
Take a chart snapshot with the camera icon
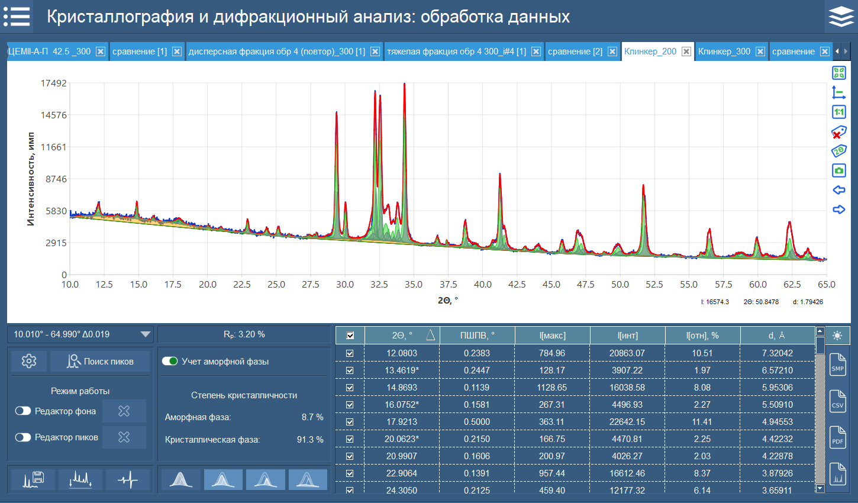(x=840, y=170)
